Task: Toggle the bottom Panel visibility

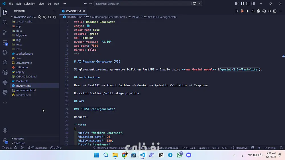Action: (248, 4)
